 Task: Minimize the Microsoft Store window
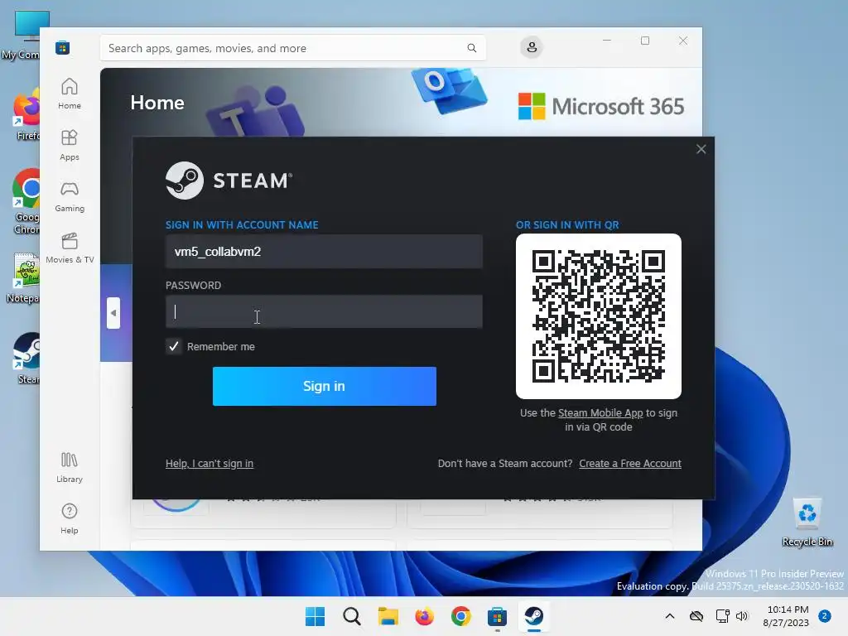(607, 41)
